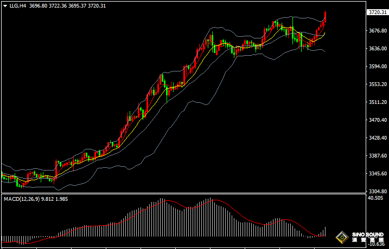Screen dimensions: 389x249
Task: Select the current price tag 3720.31
Action: click(x=378, y=12)
